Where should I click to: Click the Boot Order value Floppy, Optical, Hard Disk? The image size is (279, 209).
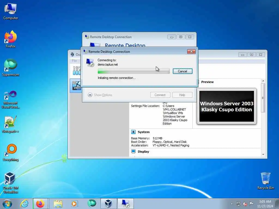[x=169, y=142]
